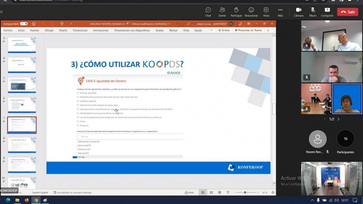Select slide 6 thumbnail
The image size is (363, 204).
22,105
